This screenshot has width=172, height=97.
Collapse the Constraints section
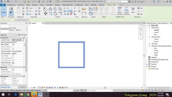coord(24,38)
